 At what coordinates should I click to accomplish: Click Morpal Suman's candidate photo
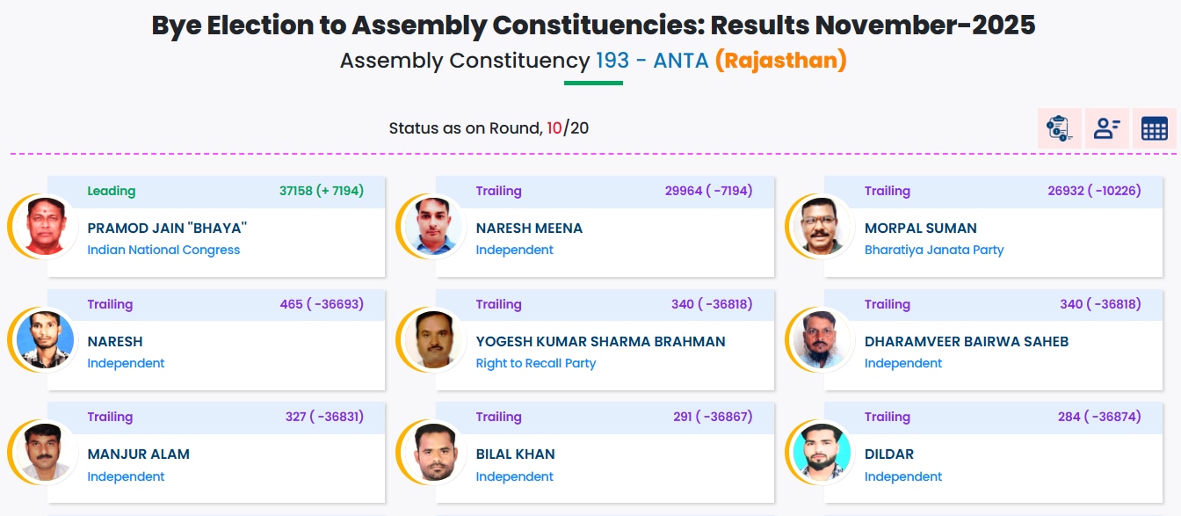[822, 226]
